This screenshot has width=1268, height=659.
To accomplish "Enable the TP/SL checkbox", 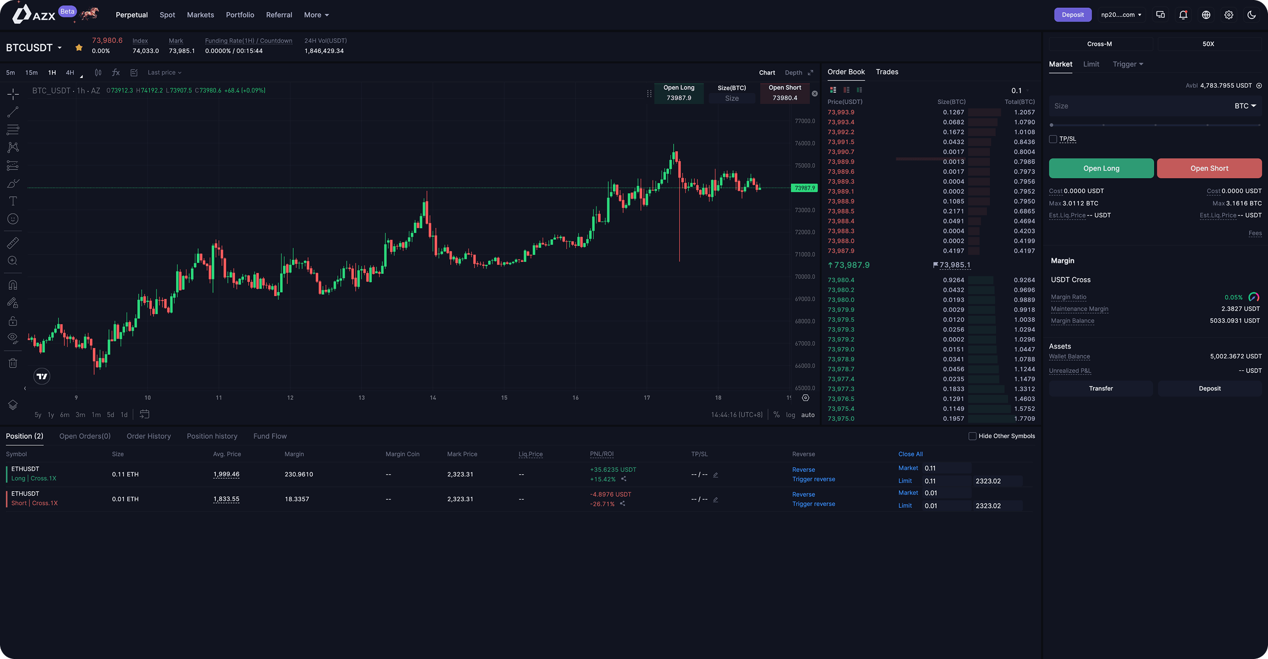I will coord(1053,139).
